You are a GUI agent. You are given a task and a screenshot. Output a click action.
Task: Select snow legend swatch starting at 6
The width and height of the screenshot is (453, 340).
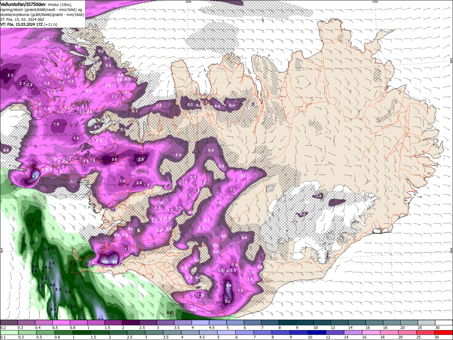pos(252,323)
